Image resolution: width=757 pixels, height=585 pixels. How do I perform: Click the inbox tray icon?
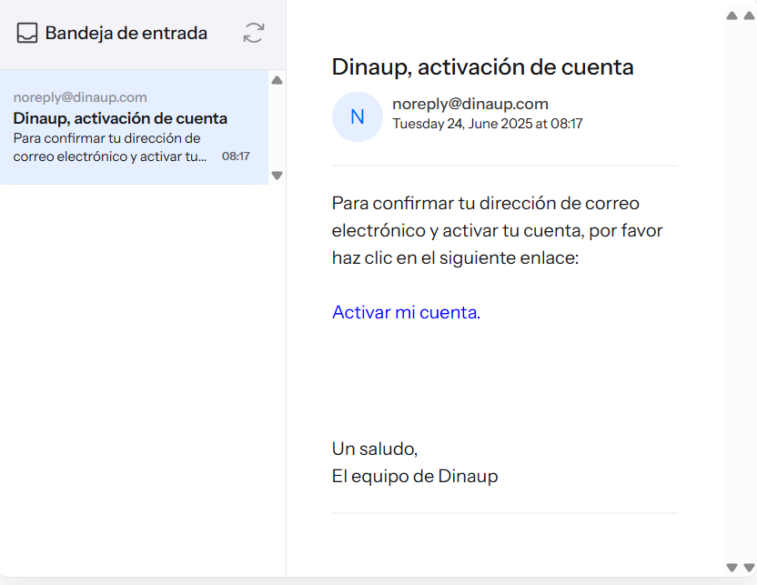coord(27,34)
